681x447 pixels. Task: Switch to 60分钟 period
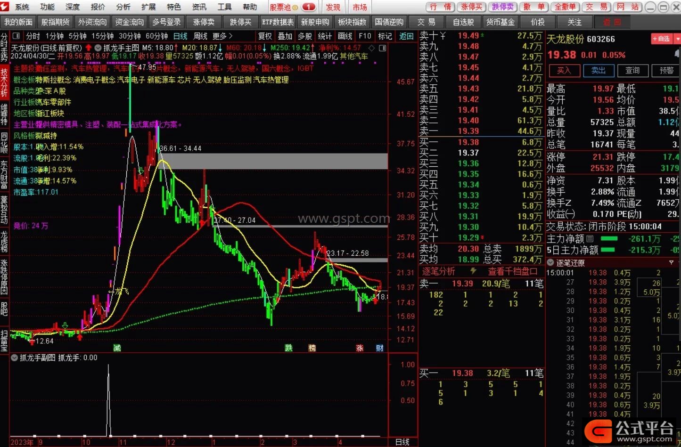156,36
